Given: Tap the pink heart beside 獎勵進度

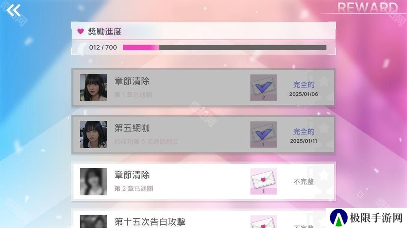Looking at the screenshot, I should pos(81,31).
